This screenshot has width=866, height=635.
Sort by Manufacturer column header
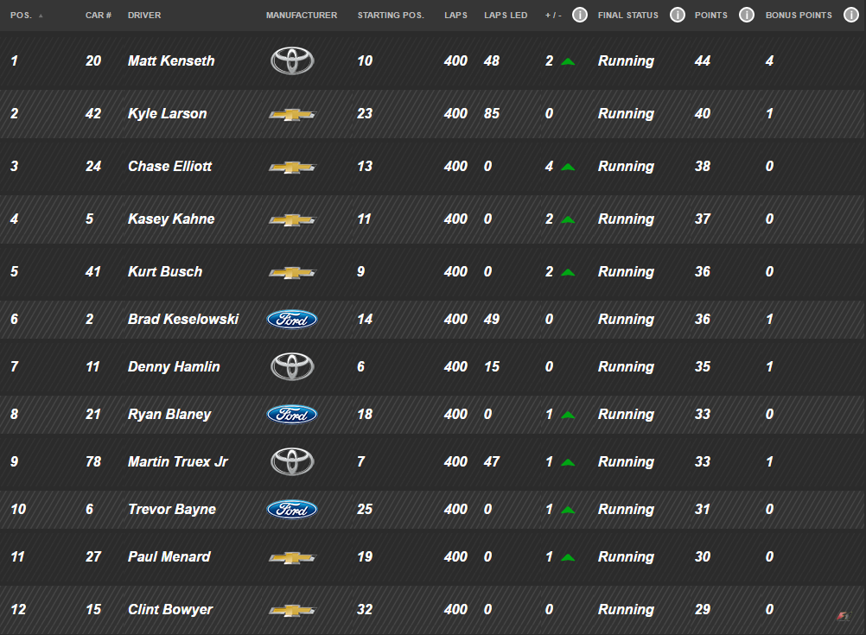coord(302,16)
